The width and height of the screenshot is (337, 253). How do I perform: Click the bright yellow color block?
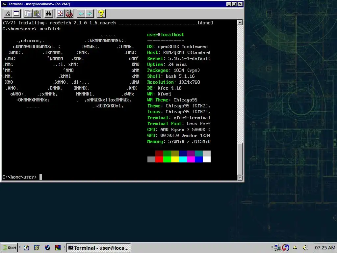point(175,159)
